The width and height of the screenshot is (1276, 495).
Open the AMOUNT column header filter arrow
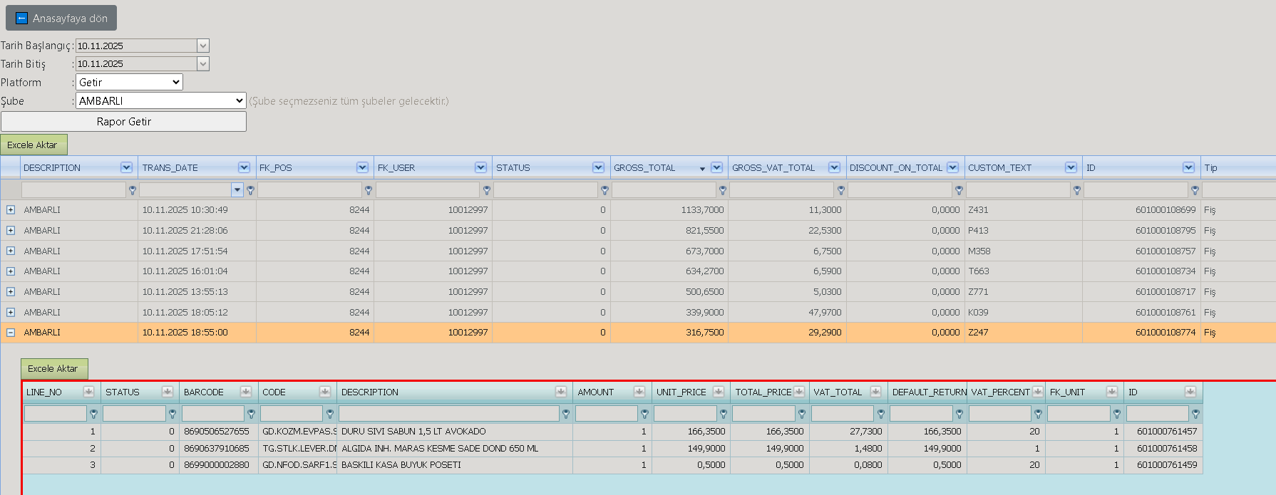[x=639, y=392]
